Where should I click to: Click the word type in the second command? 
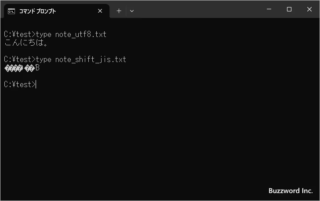click(x=44, y=59)
